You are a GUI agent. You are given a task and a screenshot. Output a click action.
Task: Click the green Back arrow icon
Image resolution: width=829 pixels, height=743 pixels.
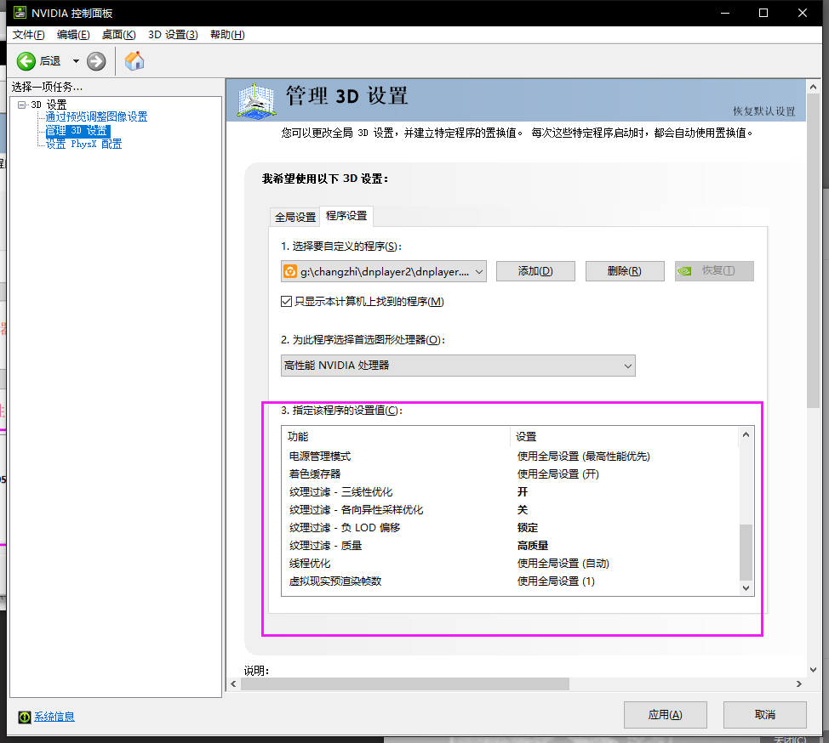26,60
